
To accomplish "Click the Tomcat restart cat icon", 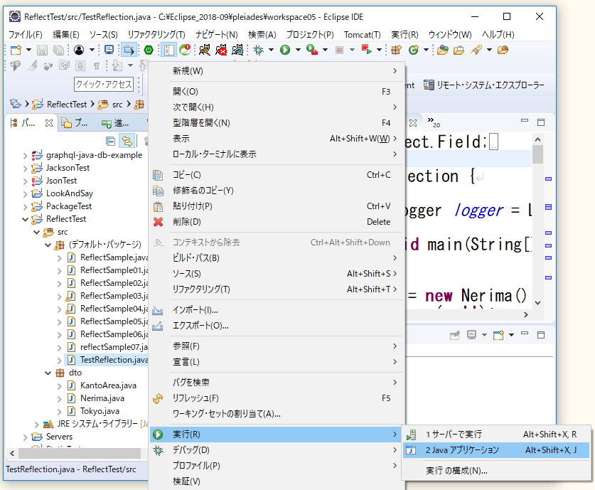I will pos(237,50).
